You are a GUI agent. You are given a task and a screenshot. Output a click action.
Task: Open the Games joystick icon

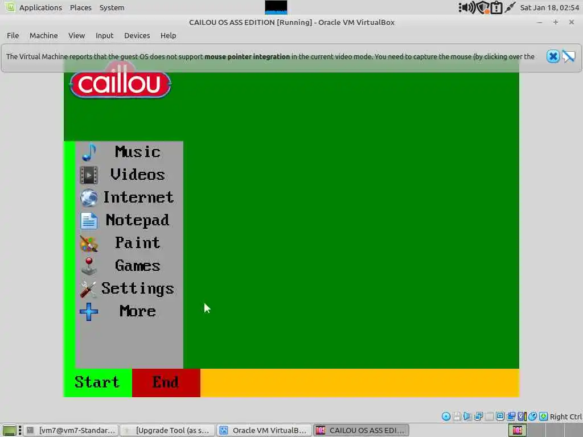click(89, 266)
